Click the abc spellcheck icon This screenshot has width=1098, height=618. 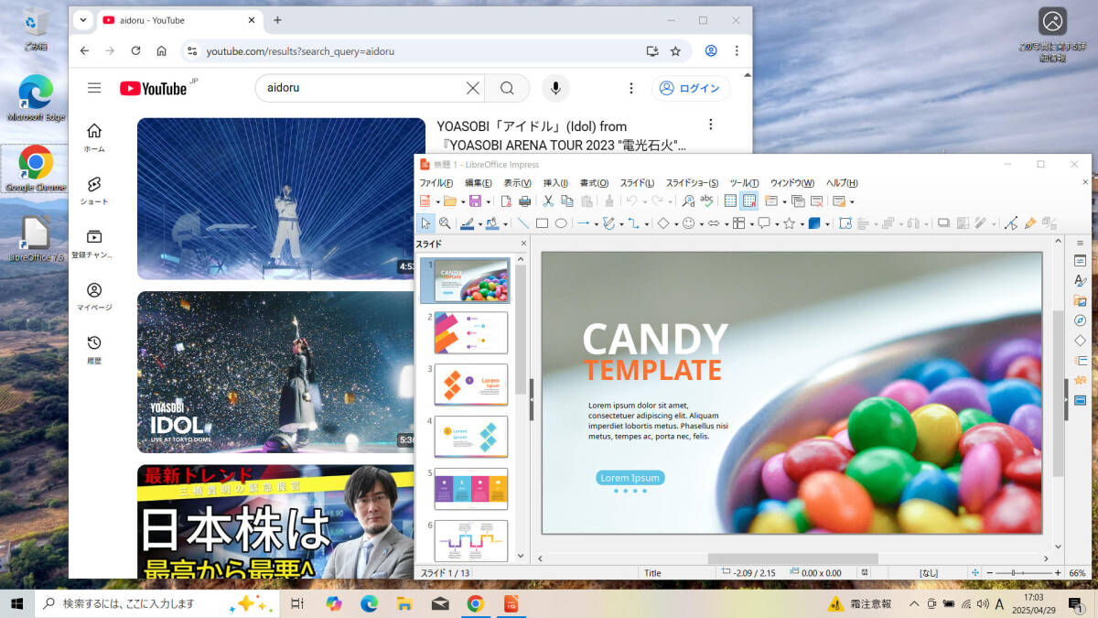click(x=706, y=201)
